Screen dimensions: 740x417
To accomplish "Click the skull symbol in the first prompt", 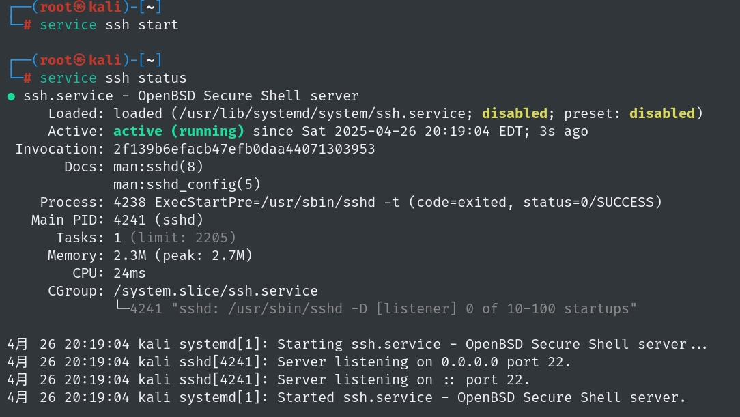I will tap(81, 7).
